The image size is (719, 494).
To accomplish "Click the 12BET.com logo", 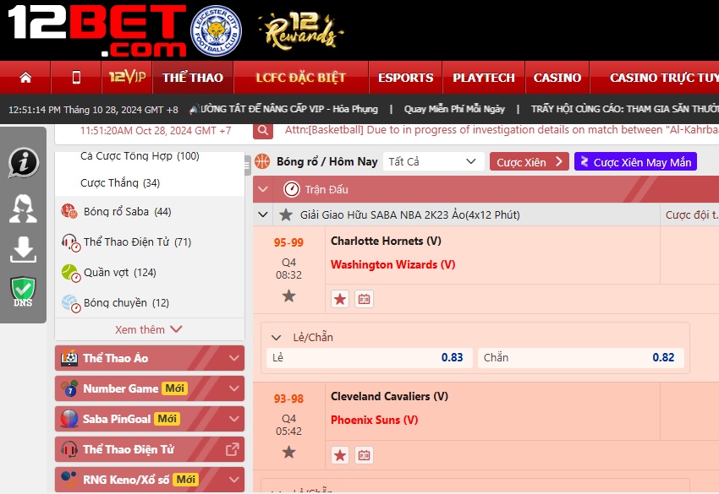I will click(96, 30).
